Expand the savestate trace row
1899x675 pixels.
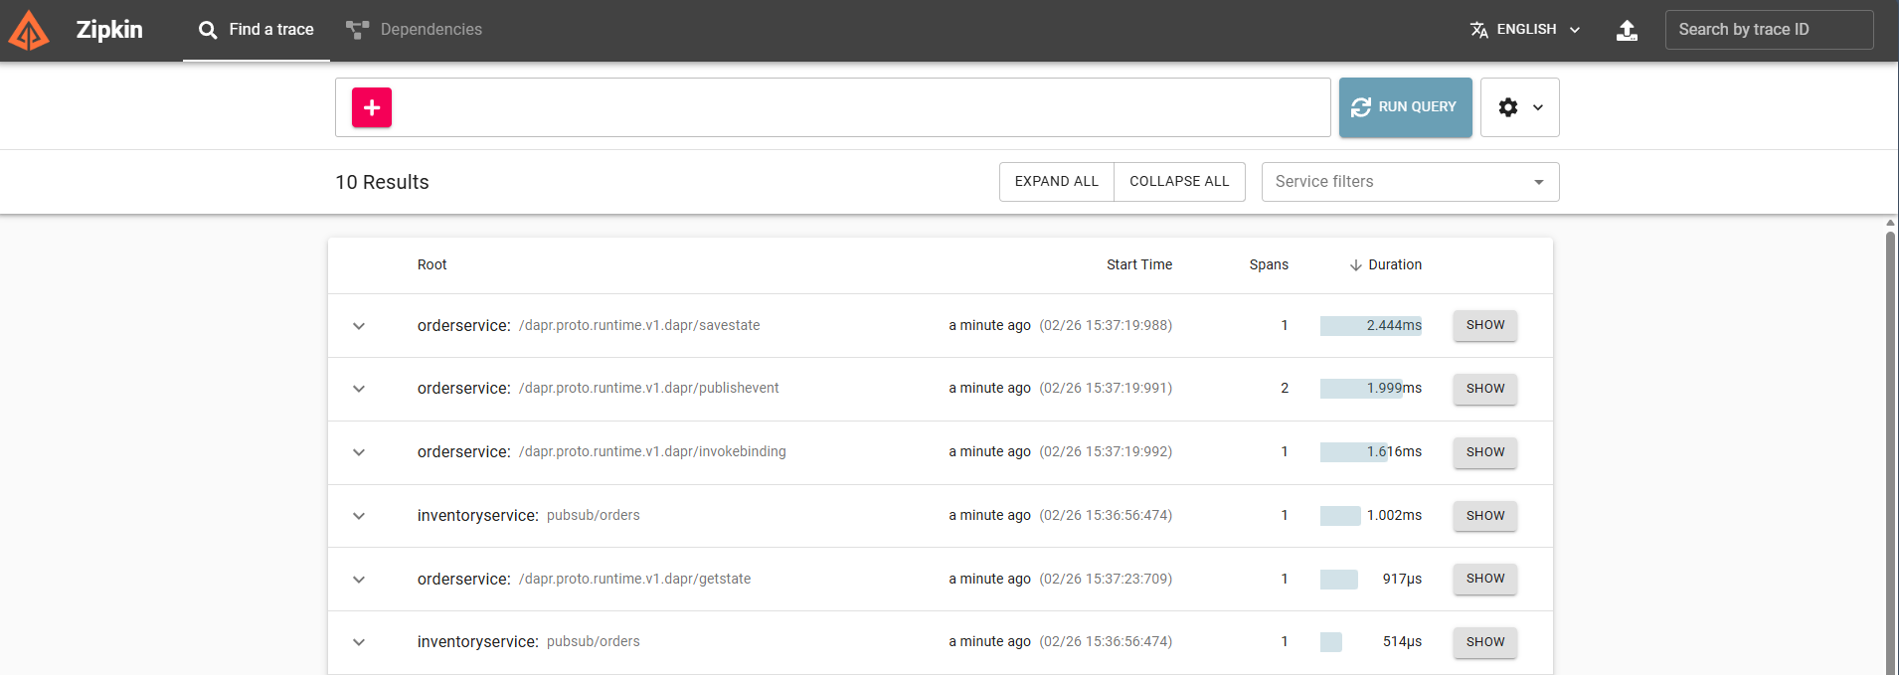pyautogui.click(x=359, y=326)
